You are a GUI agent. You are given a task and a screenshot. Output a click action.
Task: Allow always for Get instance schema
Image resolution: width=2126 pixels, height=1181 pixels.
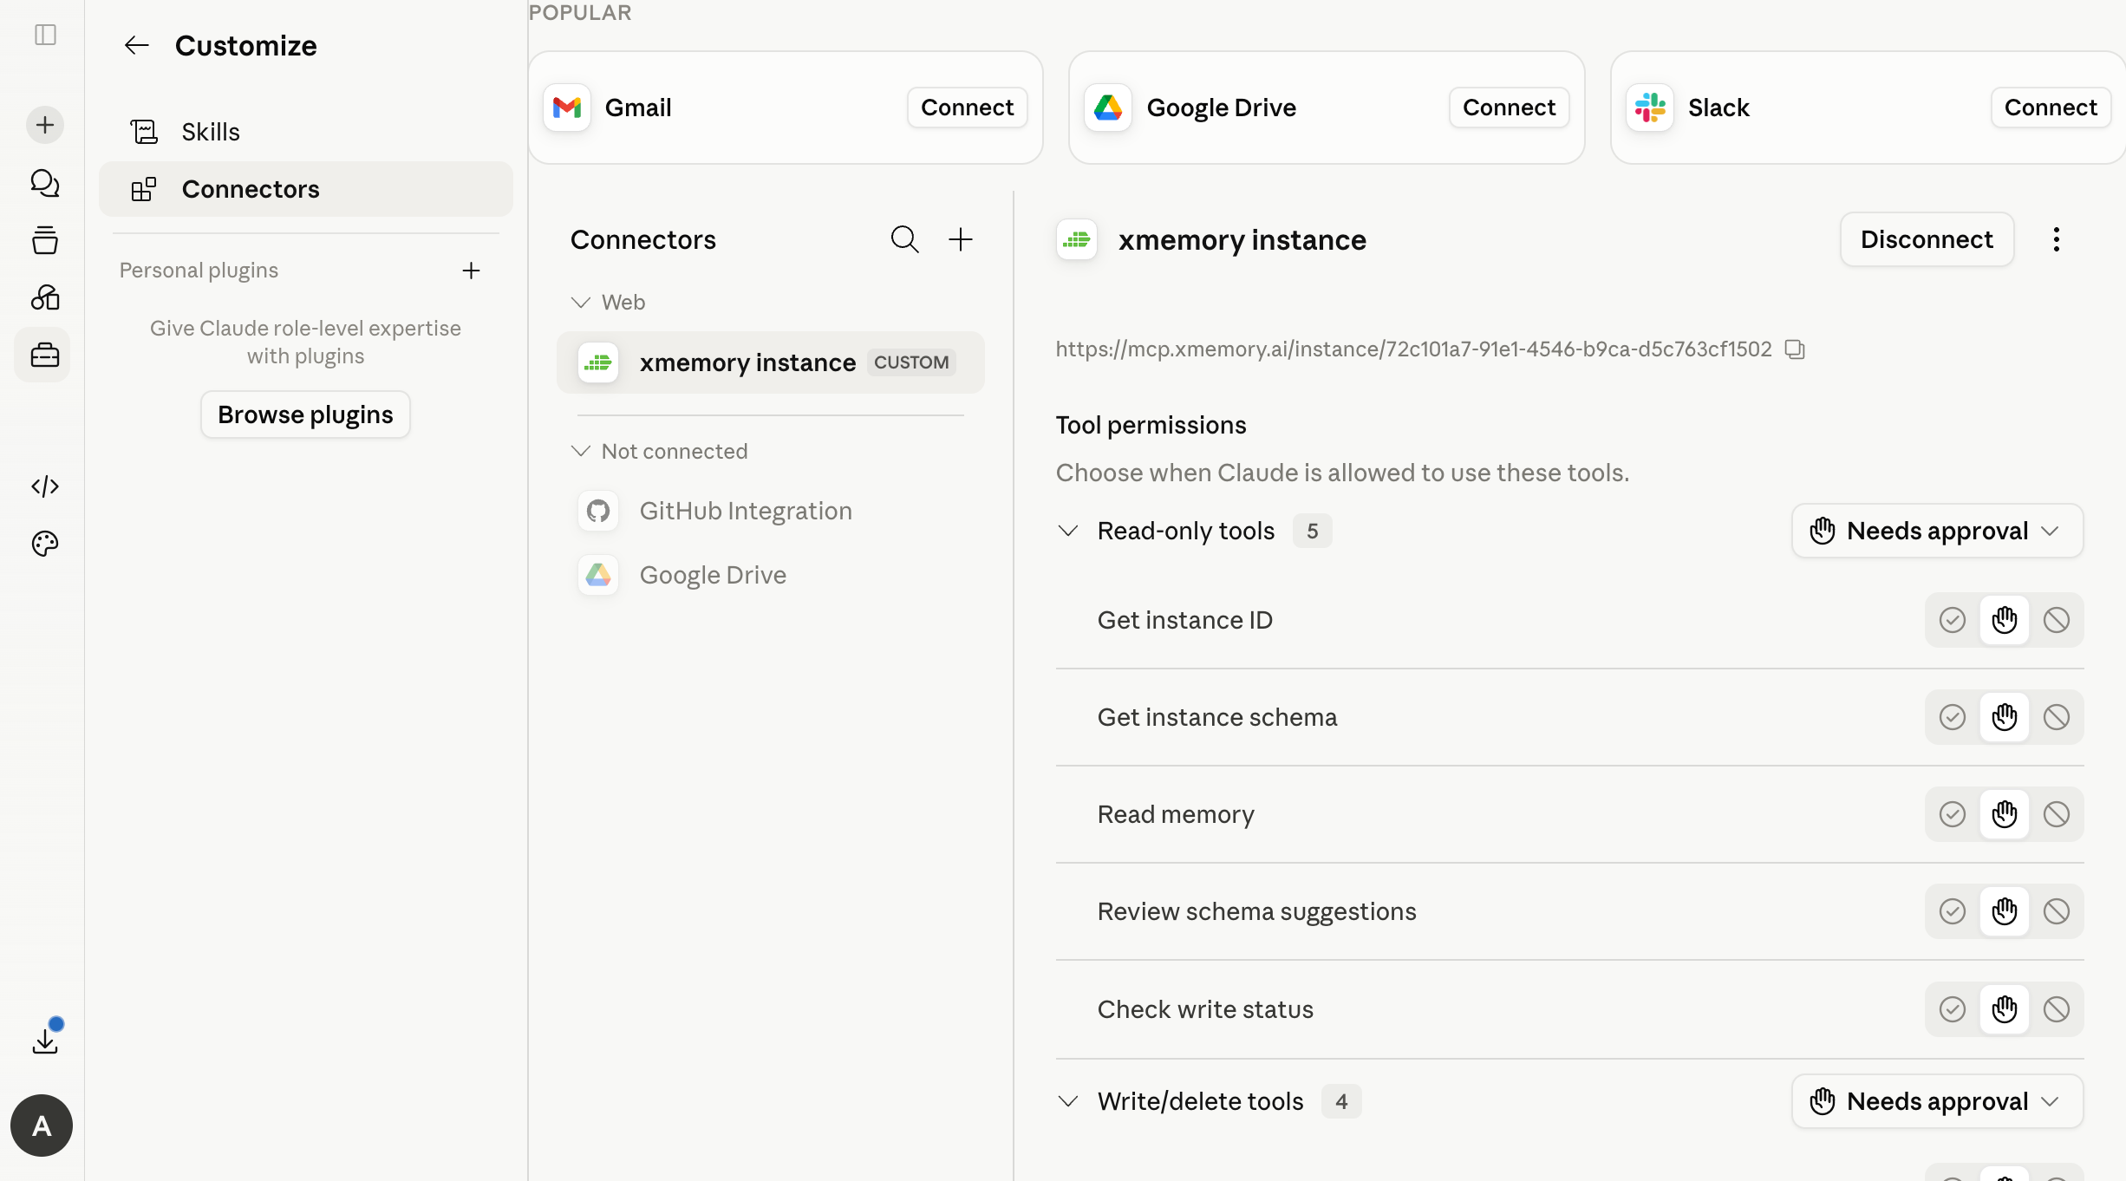click(1953, 717)
